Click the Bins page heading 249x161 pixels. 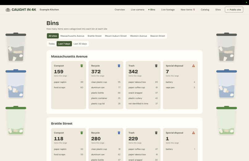pos(53,23)
